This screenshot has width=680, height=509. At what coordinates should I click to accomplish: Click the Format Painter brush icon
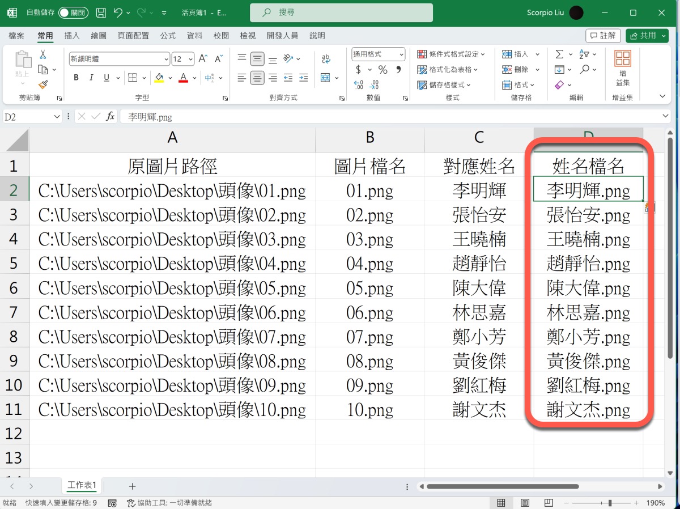(x=43, y=84)
